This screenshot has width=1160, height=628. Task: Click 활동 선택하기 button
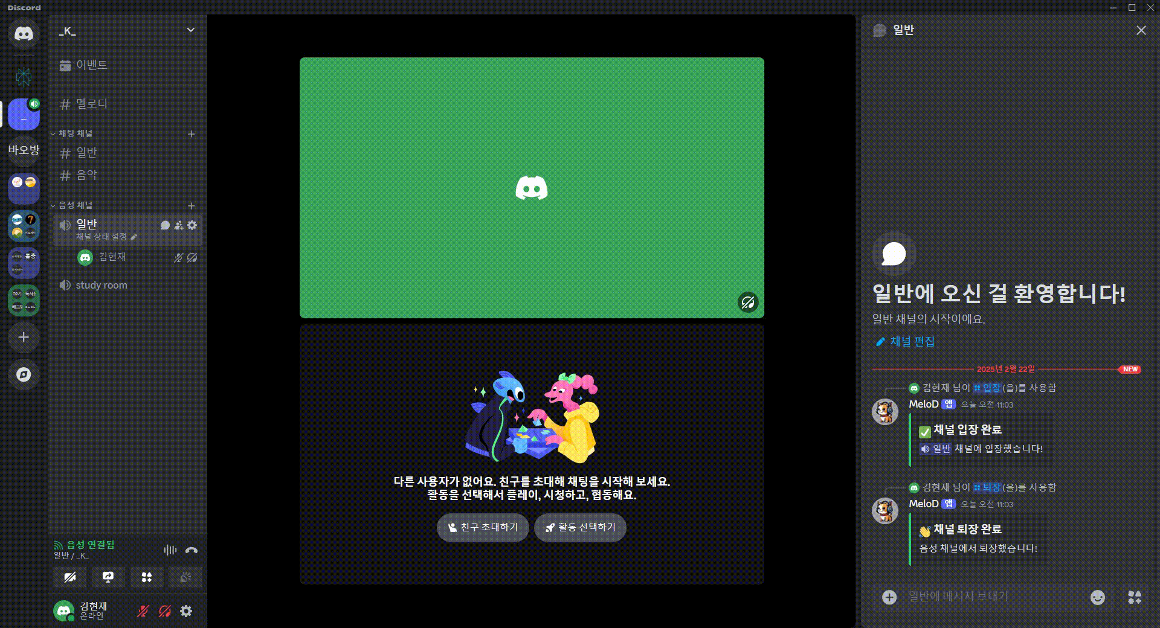(580, 528)
